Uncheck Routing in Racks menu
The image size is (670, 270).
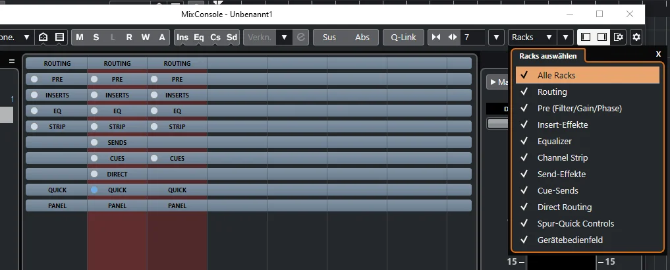tap(588, 92)
